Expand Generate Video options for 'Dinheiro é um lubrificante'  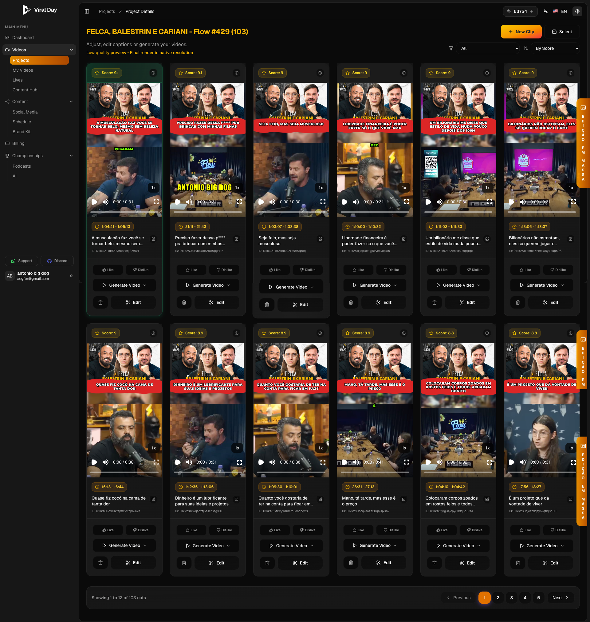tap(229, 545)
